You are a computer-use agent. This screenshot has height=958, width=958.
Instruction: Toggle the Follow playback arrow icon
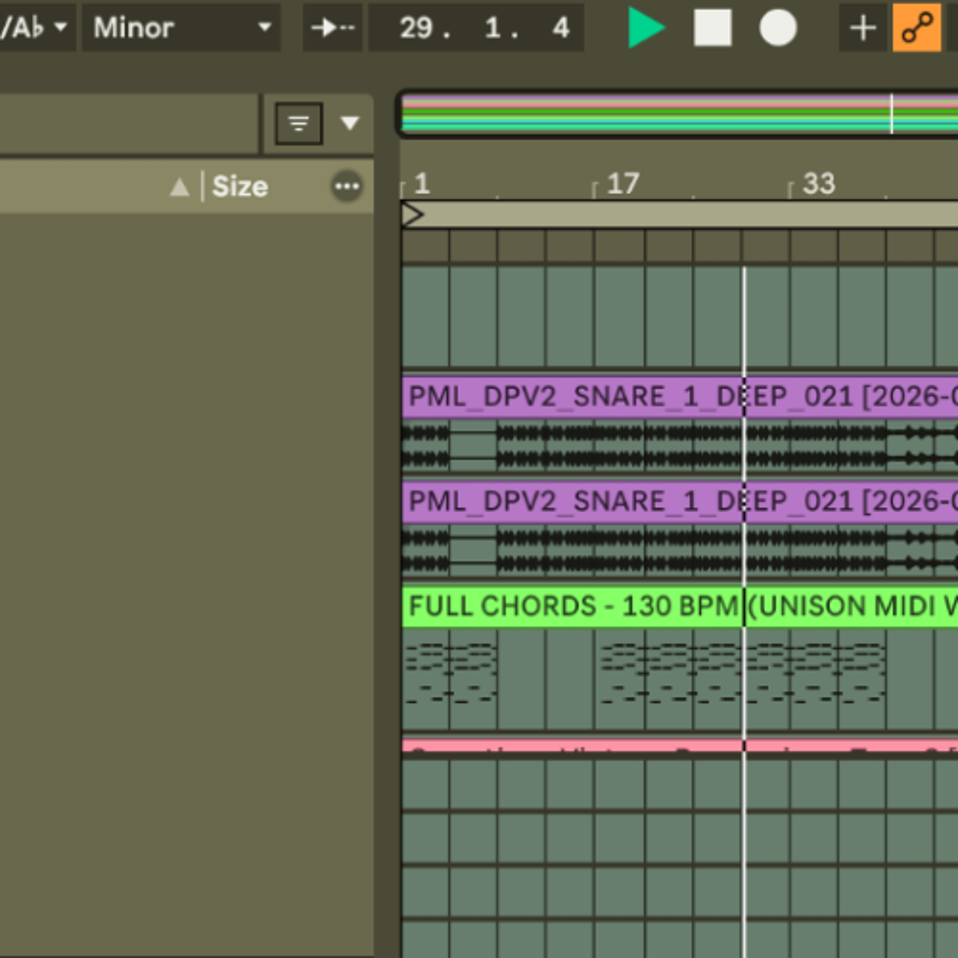[332, 27]
